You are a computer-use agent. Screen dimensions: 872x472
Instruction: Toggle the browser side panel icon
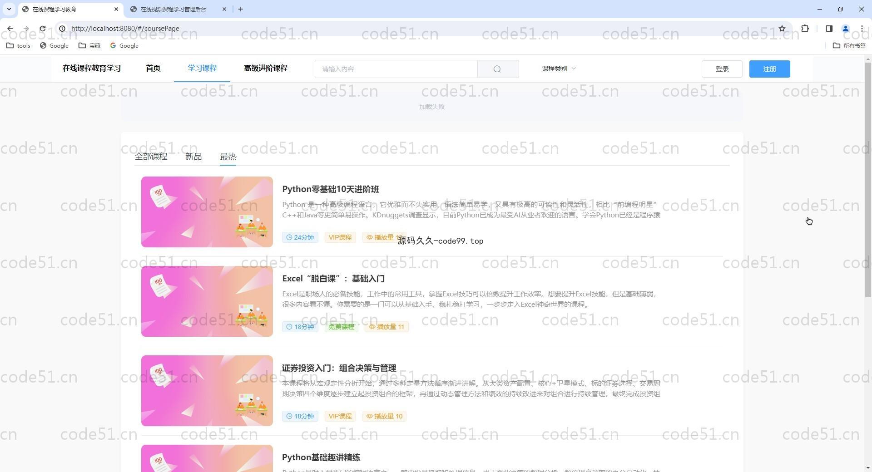point(829,29)
